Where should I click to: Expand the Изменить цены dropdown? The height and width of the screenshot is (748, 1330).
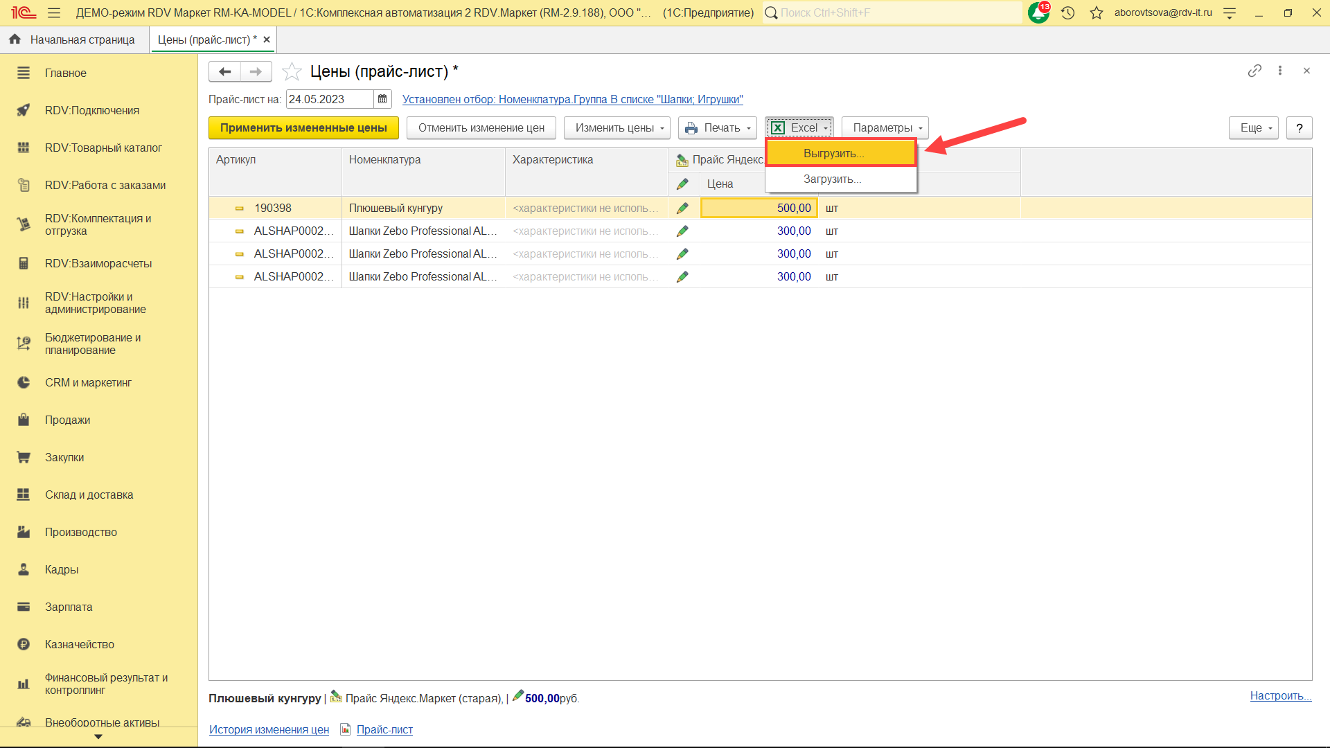tap(617, 128)
